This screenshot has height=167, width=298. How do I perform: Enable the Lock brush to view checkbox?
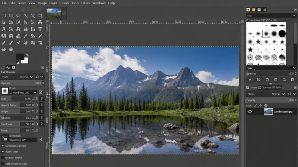3,164
